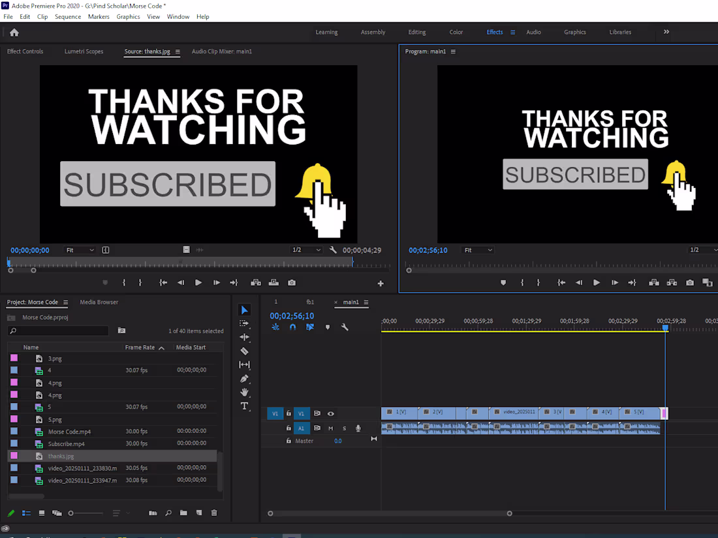Play the sequence in the Program monitor
718x538 pixels.
[596, 282]
